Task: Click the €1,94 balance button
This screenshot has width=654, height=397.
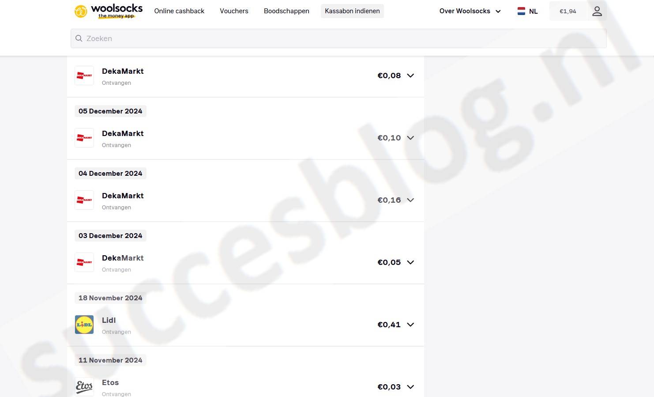Action: (x=568, y=11)
